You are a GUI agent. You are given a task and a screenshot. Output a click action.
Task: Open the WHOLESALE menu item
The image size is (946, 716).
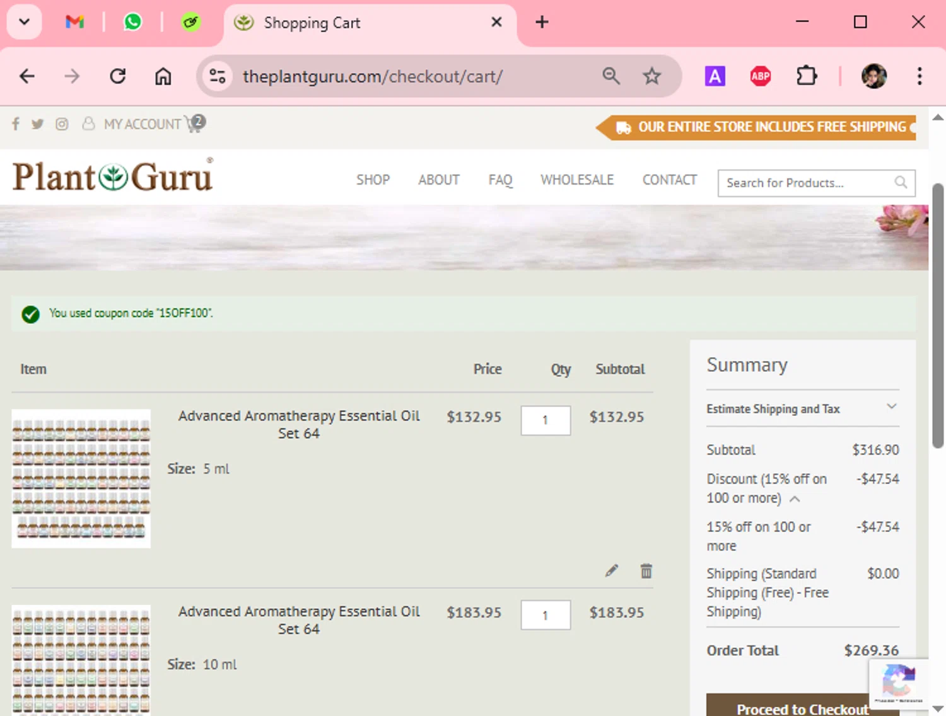(x=577, y=180)
